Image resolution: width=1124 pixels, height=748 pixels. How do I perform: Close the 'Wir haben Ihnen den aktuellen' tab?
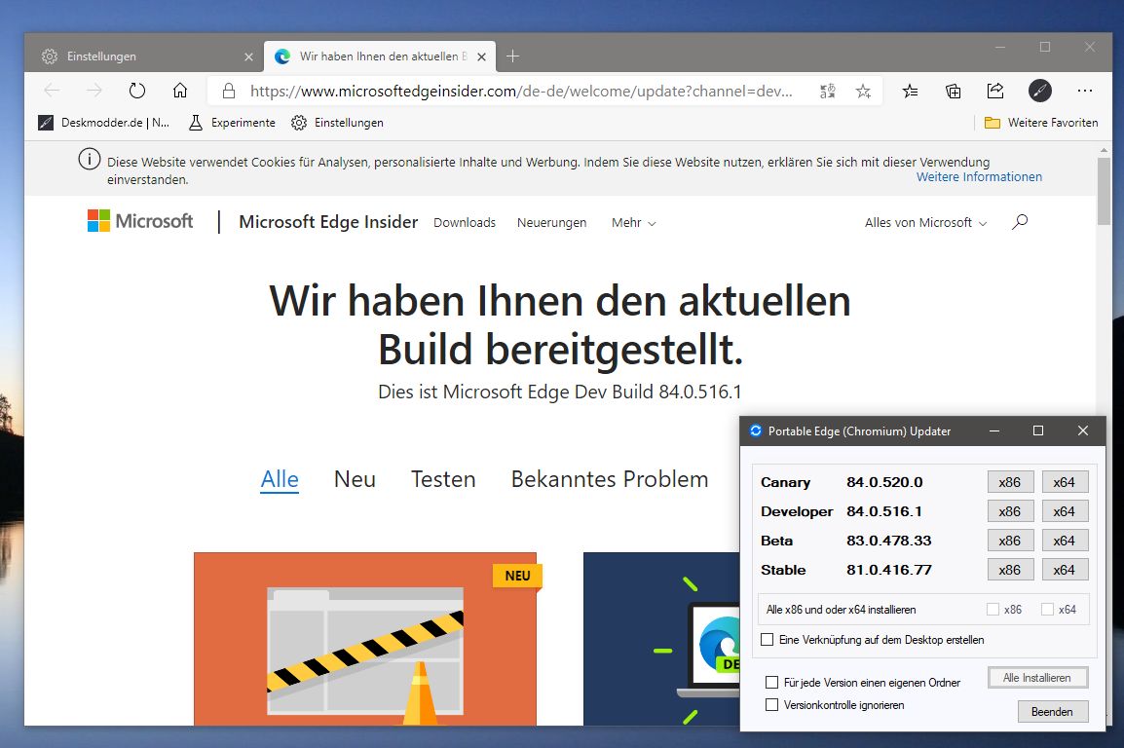482,56
